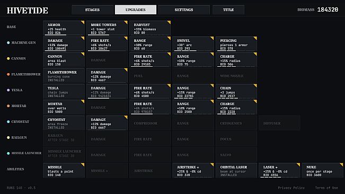The width and height of the screenshot is (345, 194).
Task: Upgrade Cryostat Damage
Action: coord(107,123)
